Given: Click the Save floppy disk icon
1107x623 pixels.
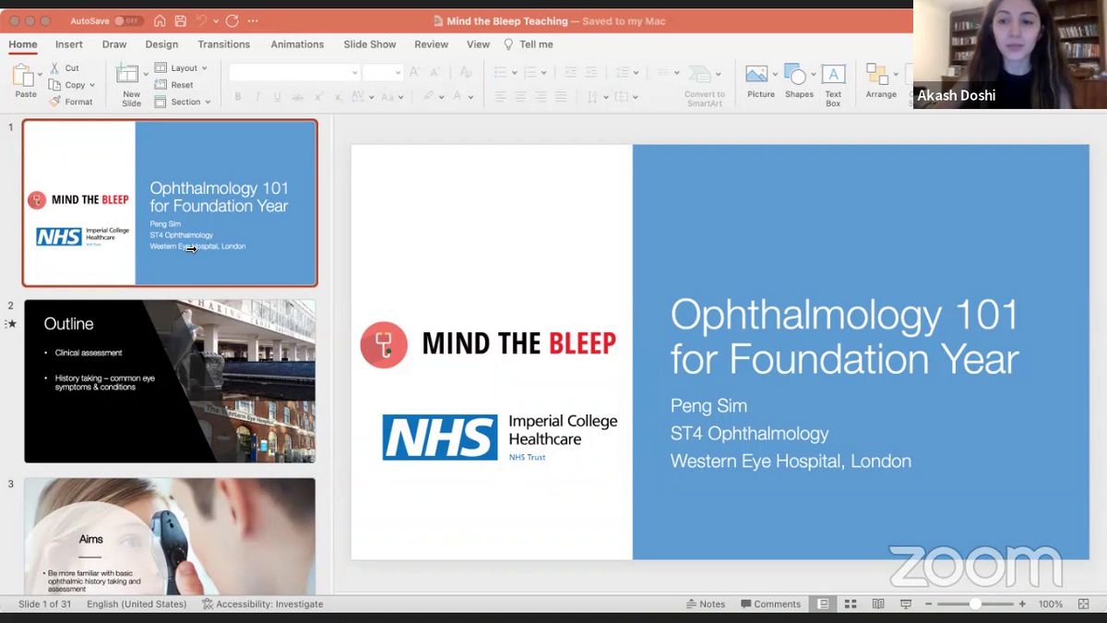Looking at the screenshot, I should tap(180, 20).
